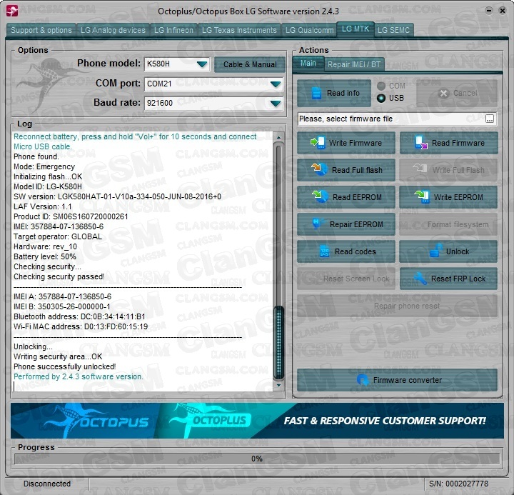
Task: Open the Repair IMEI / BT tab
Action: [x=354, y=64]
